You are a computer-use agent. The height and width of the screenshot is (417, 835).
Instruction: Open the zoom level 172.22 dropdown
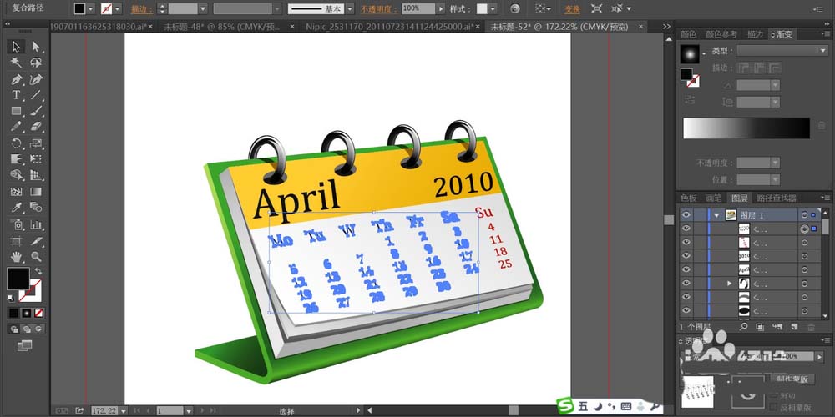[123, 410]
